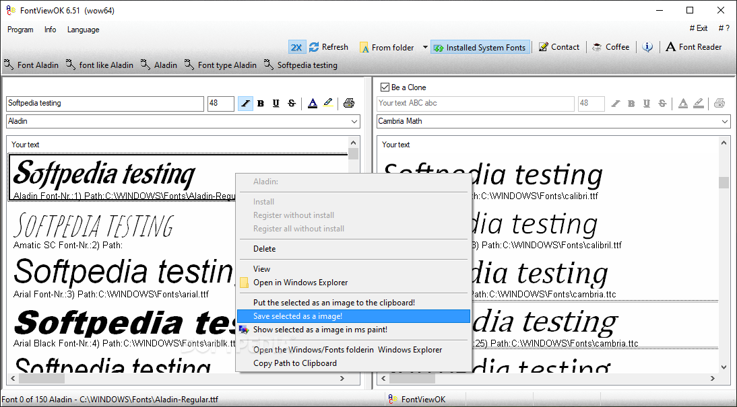This screenshot has width=737, height=407.
Task: Pick the left pane highlight color
Action: point(328,104)
